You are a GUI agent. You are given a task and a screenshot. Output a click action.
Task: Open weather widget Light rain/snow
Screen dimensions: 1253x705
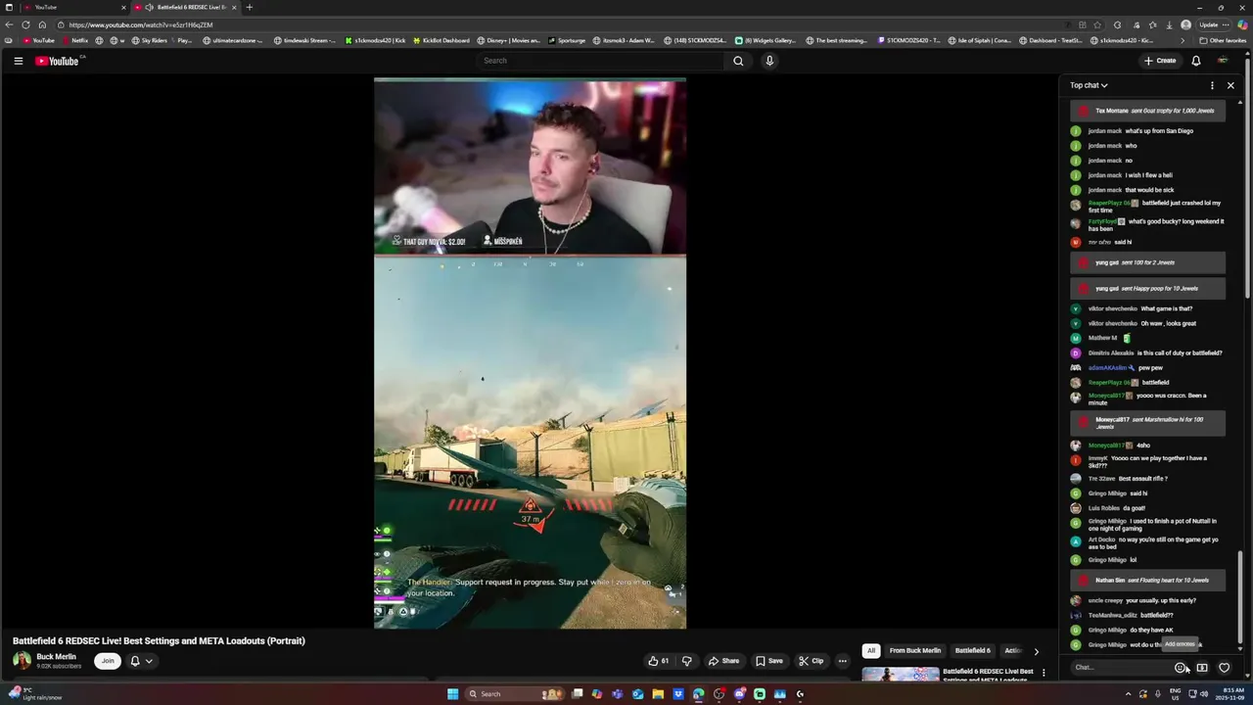pos(34,693)
